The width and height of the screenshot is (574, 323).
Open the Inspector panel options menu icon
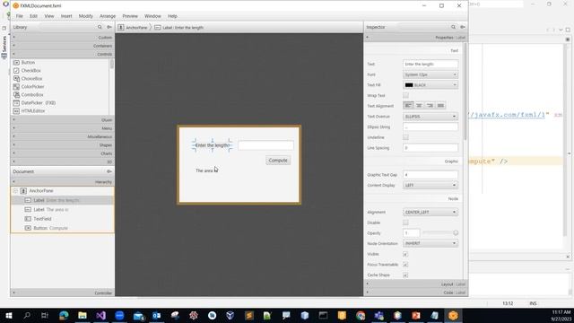[x=463, y=27]
